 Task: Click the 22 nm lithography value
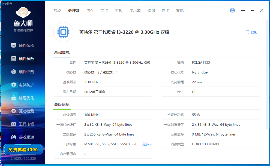point(197,82)
